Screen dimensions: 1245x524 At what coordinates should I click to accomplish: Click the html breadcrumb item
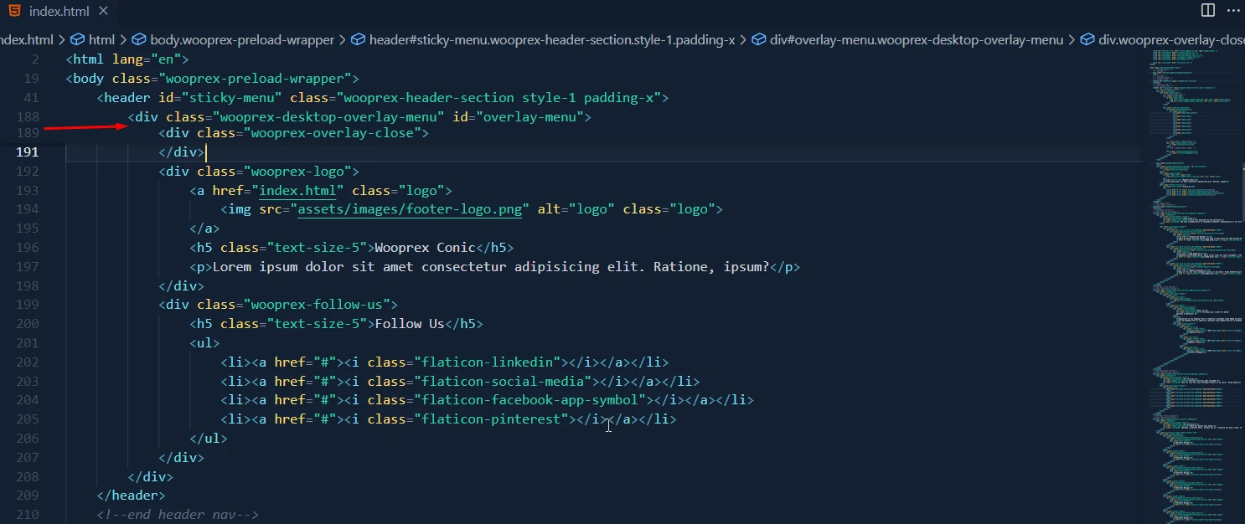pyautogui.click(x=101, y=39)
